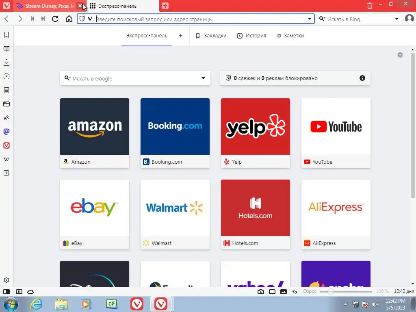Expand the Bing search field dropdown
This screenshot has width=416, height=312.
(396, 19)
